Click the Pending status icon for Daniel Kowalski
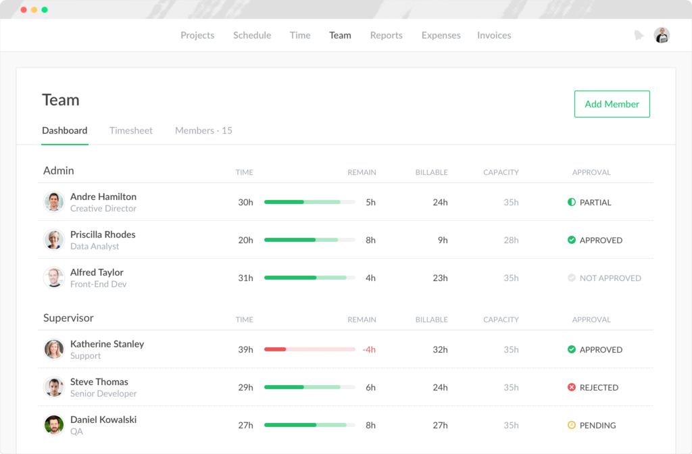Image resolution: width=692 pixels, height=454 pixels. (x=571, y=425)
